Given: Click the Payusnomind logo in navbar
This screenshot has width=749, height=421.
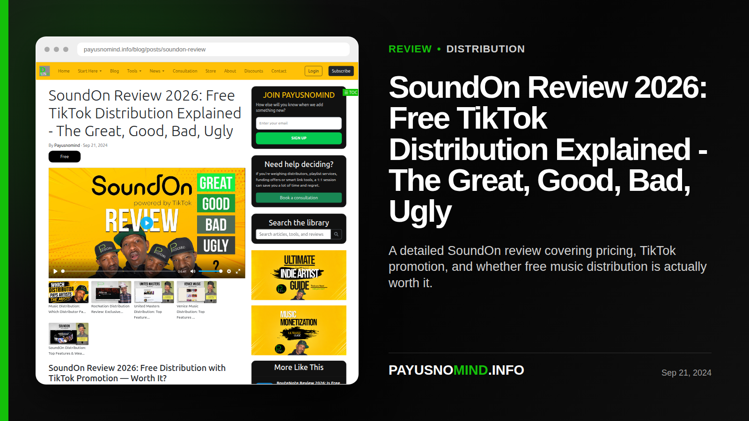Looking at the screenshot, I should click(x=44, y=71).
